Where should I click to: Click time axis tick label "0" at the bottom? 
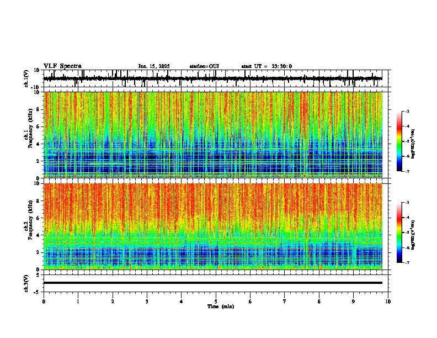(44, 302)
